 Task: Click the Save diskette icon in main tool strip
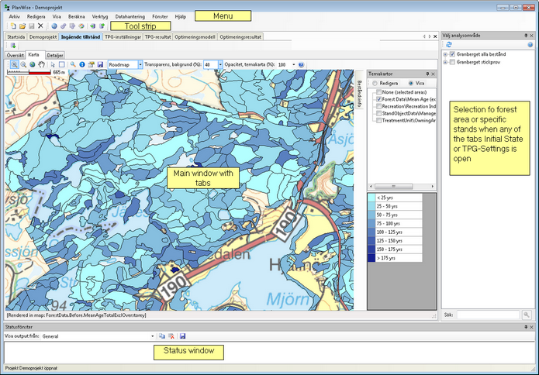click(32, 26)
